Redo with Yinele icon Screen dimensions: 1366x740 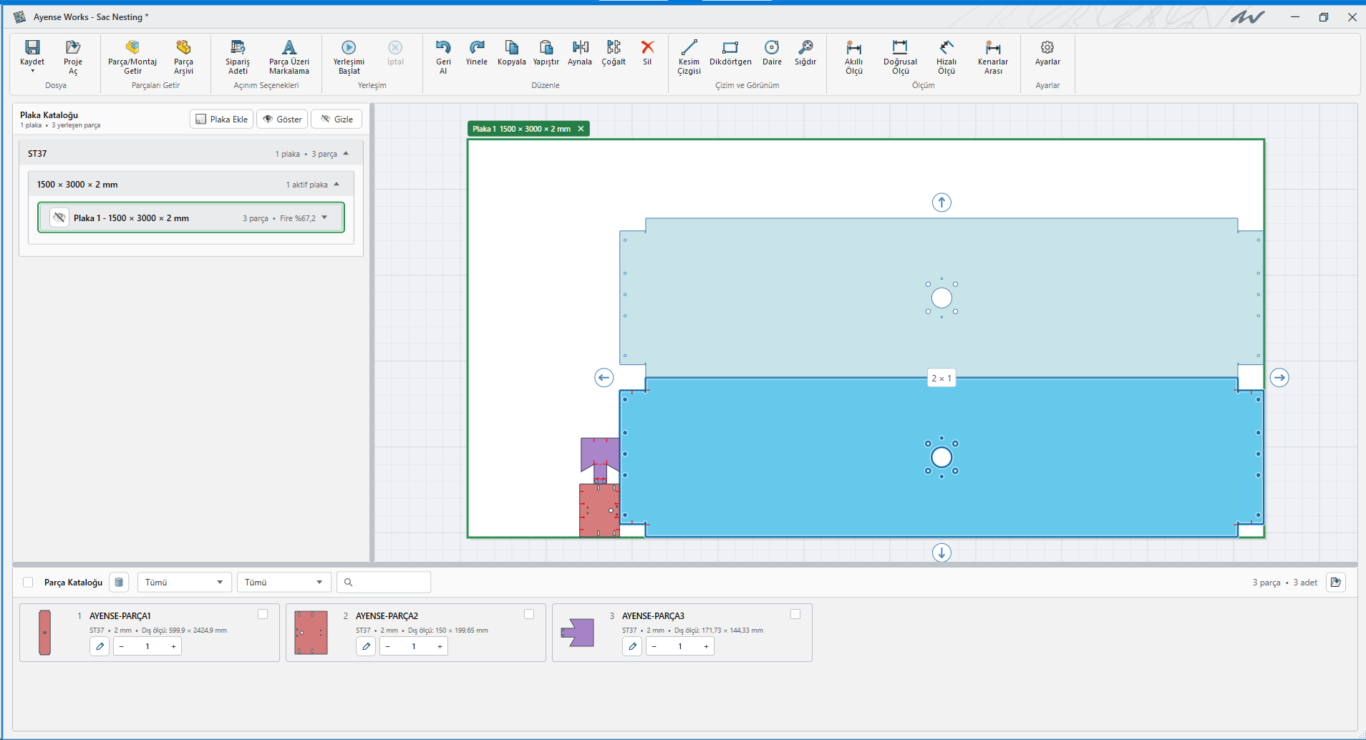477,47
